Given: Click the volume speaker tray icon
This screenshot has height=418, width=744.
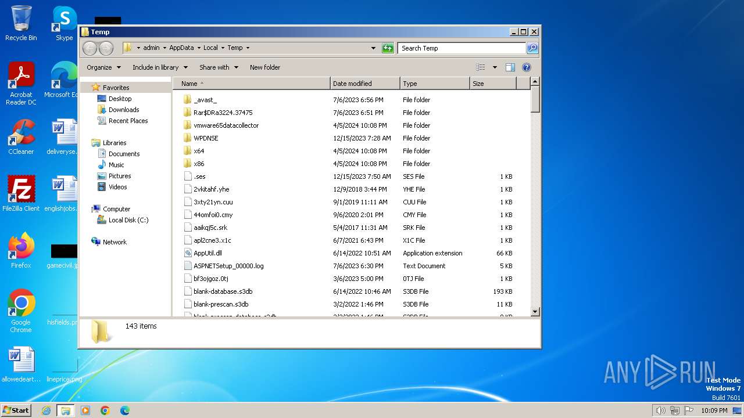Looking at the screenshot, I should click(660, 410).
